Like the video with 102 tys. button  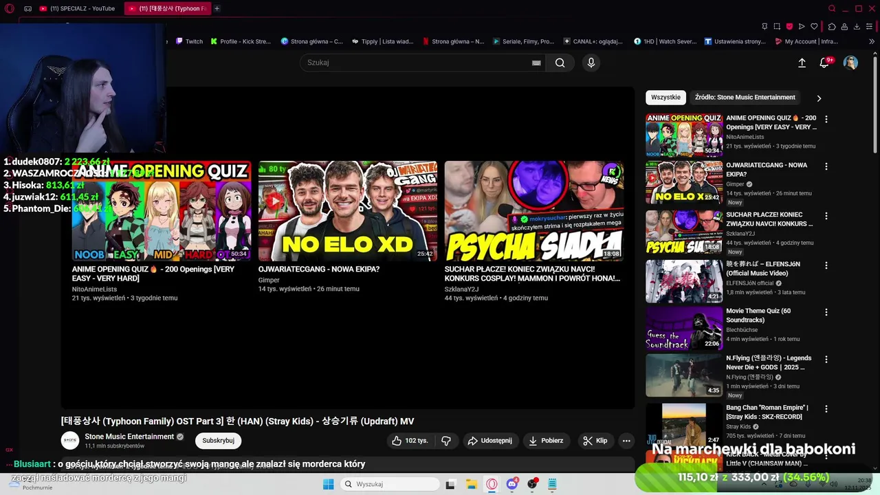(410, 441)
